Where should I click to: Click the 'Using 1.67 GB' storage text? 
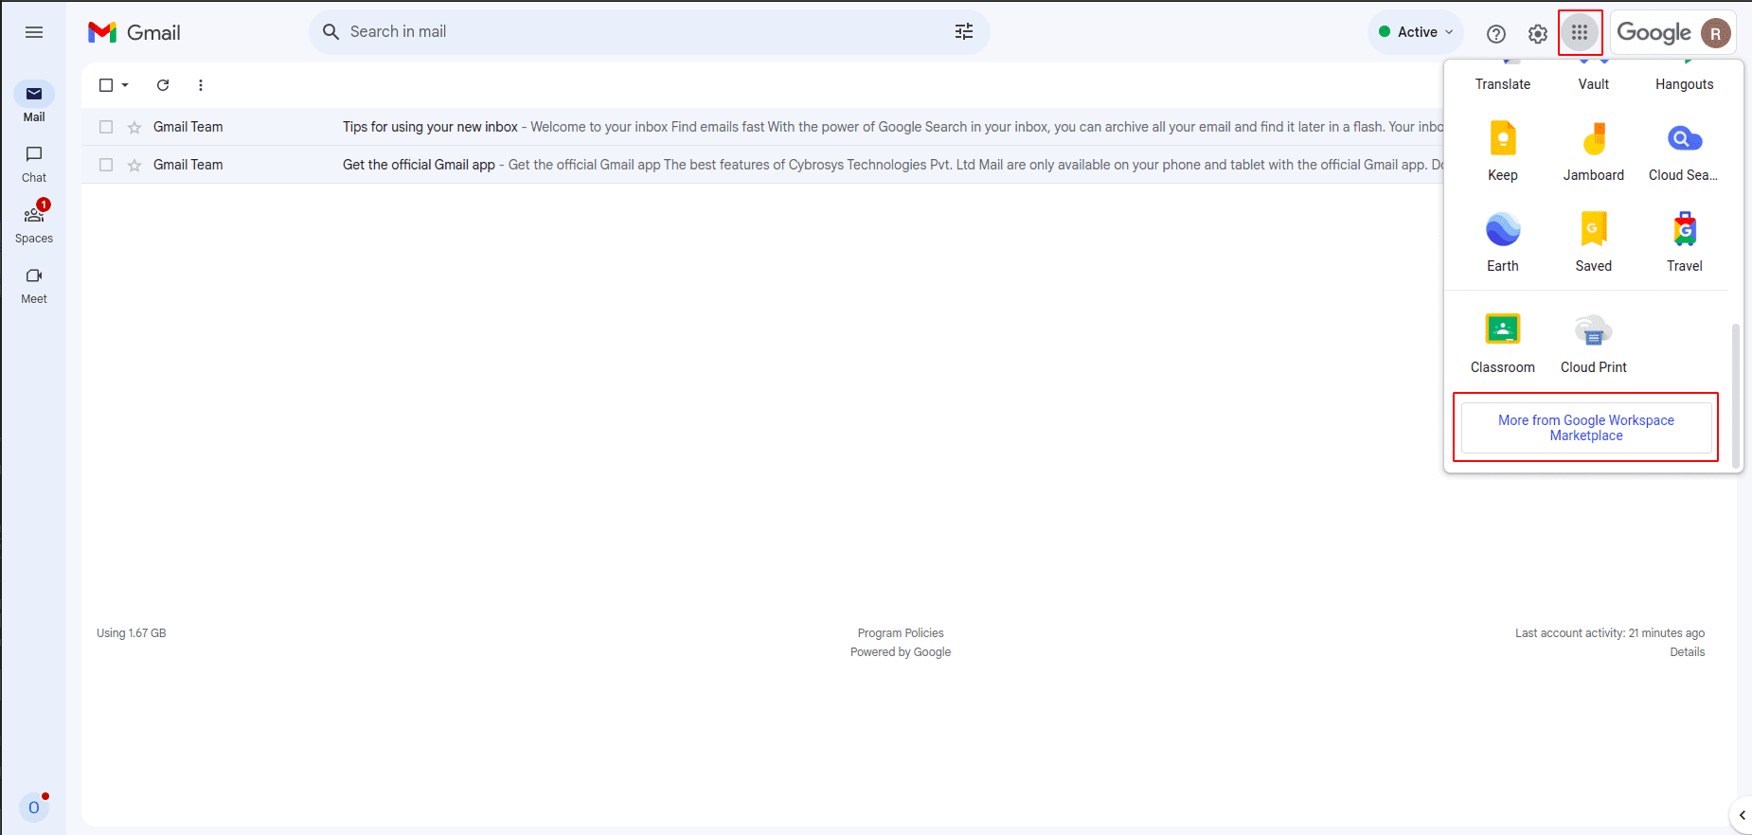[x=132, y=633]
